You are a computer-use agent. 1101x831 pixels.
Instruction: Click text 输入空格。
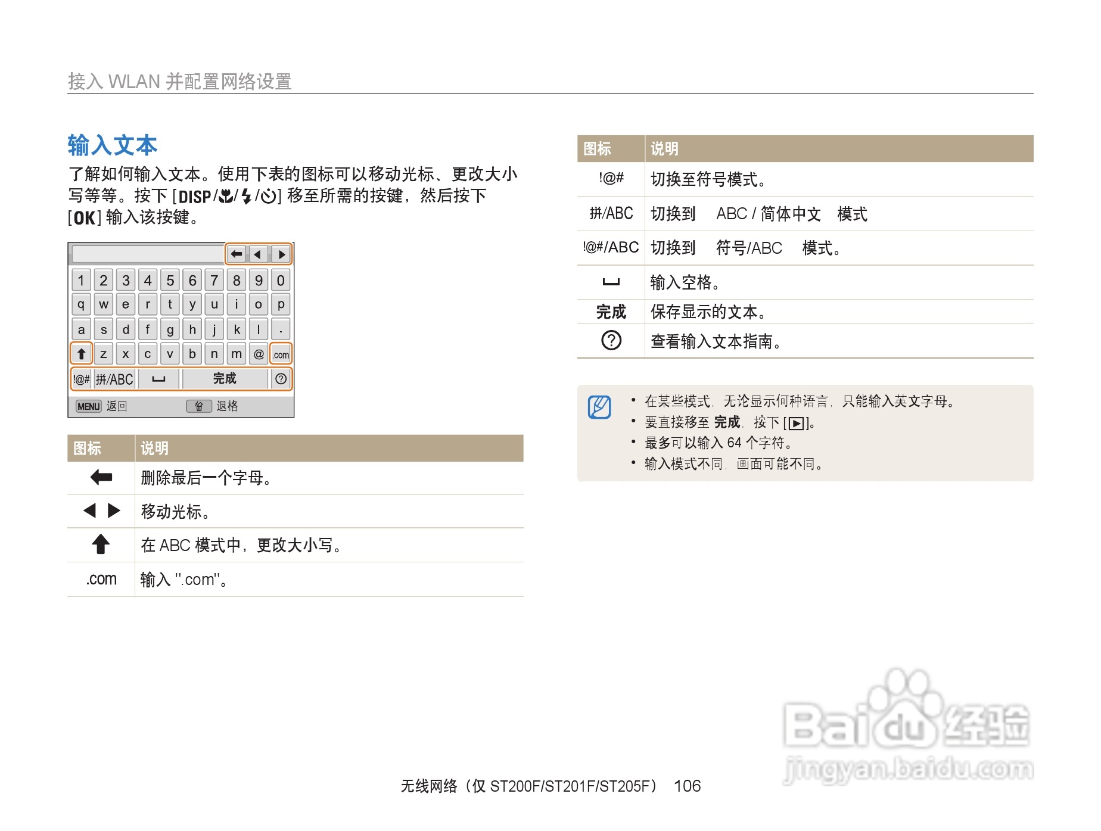pyautogui.click(x=686, y=282)
